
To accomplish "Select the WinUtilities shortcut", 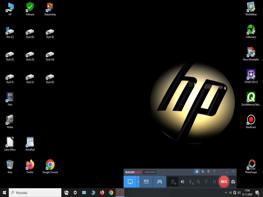I will (251, 9).
